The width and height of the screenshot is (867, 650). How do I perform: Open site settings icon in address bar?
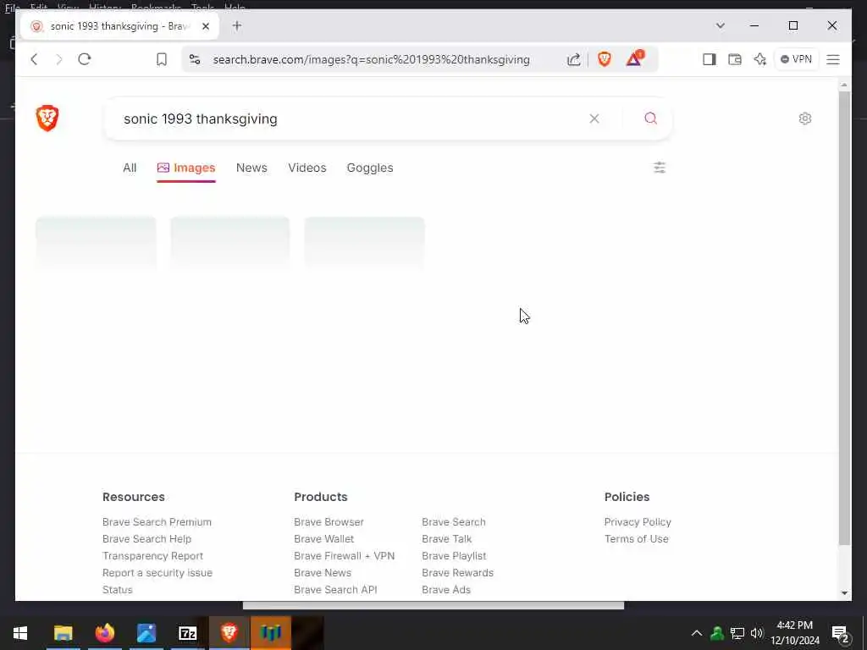tap(195, 59)
